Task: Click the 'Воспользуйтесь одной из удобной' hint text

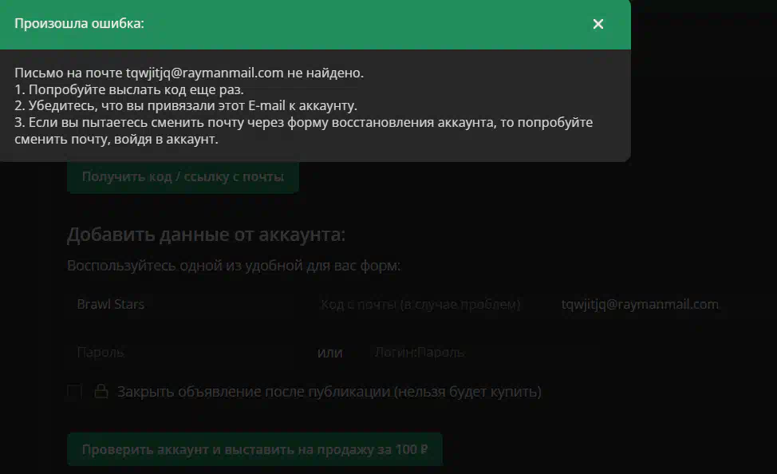Action: [x=234, y=266]
